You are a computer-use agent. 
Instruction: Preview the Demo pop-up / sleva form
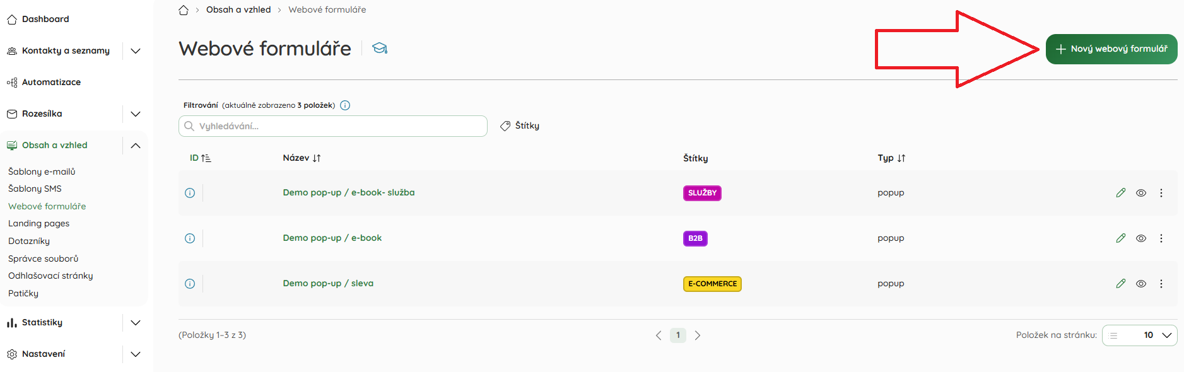coord(1141,284)
